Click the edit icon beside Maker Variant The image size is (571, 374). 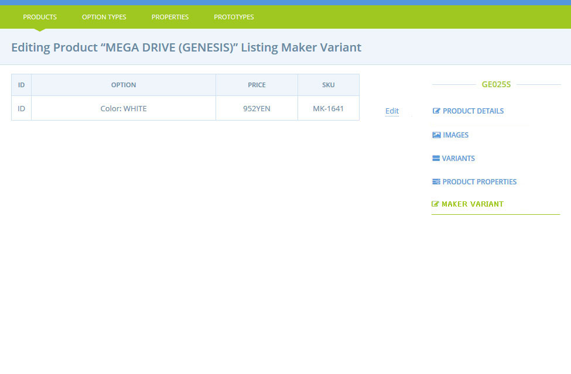pyautogui.click(x=435, y=204)
